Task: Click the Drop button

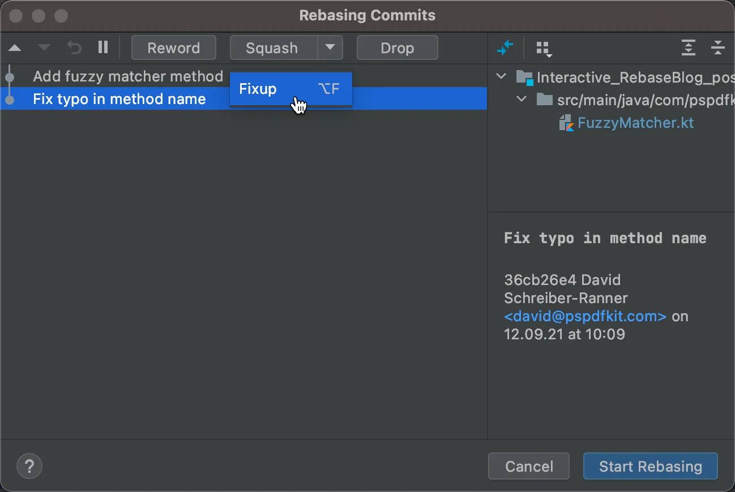Action: point(397,48)
